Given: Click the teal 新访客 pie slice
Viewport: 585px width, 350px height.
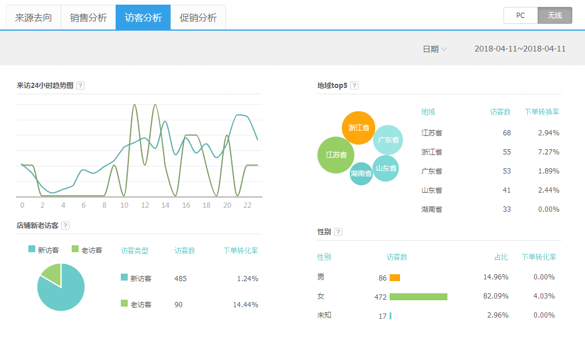Looking at the screenshot, I should pos(62,292).
